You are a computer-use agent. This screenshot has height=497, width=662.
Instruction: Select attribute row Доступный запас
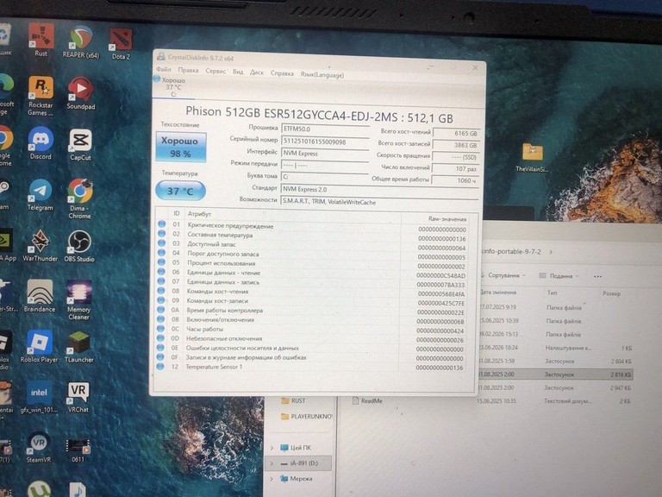(x=312, y=244)
